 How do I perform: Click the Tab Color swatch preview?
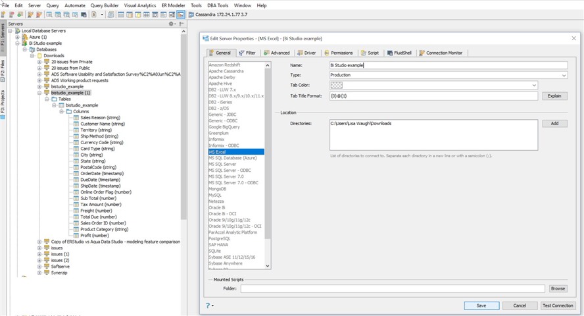[x=336, y=86]
